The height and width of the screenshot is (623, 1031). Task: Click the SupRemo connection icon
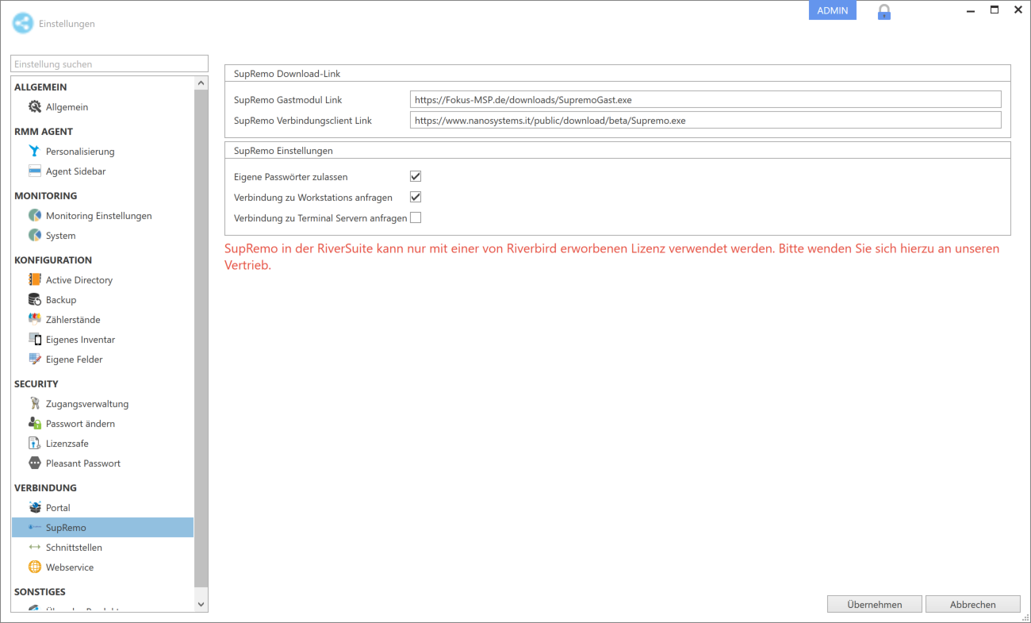[x=35, y=527]
